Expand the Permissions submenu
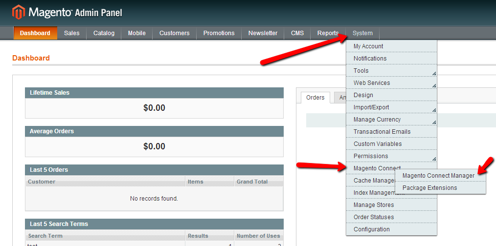Image resolution: width=496 pixels, height=246 pixels. coord(392,156)
